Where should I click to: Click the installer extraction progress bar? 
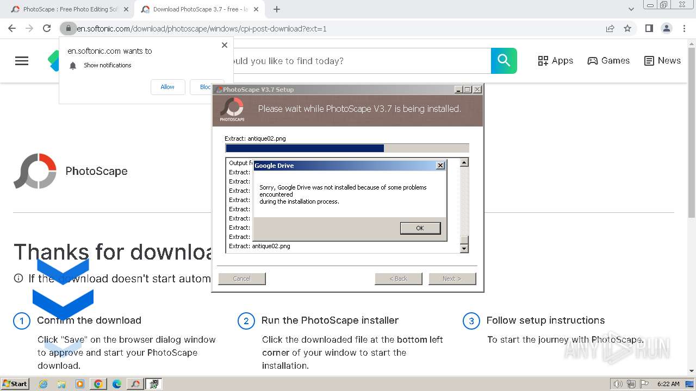(x=347, y=148)
